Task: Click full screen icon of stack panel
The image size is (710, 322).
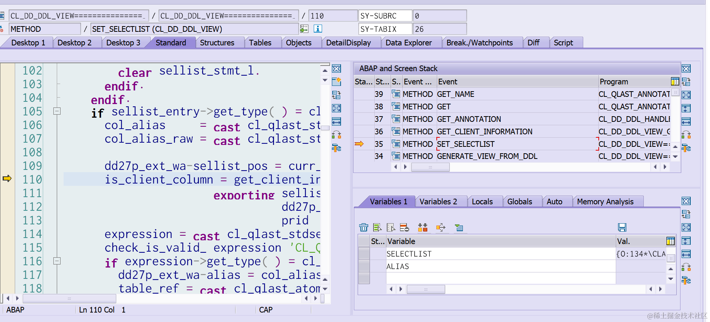Action: pos(686,95)
